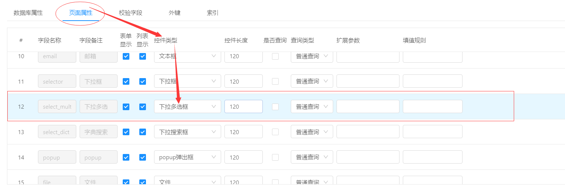The width and height of the screenshot is (565, 189).
Task: Check 是否查询 for the select_dict row
Action: pyautogui.click(x=275, y=132)
